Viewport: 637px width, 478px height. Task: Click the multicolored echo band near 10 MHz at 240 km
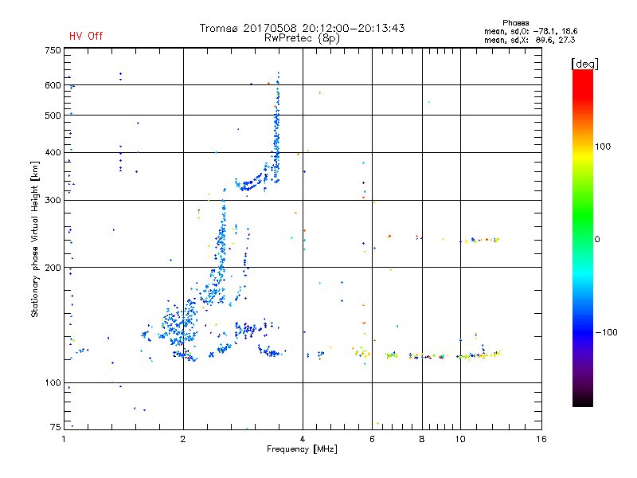click(480, 241)
